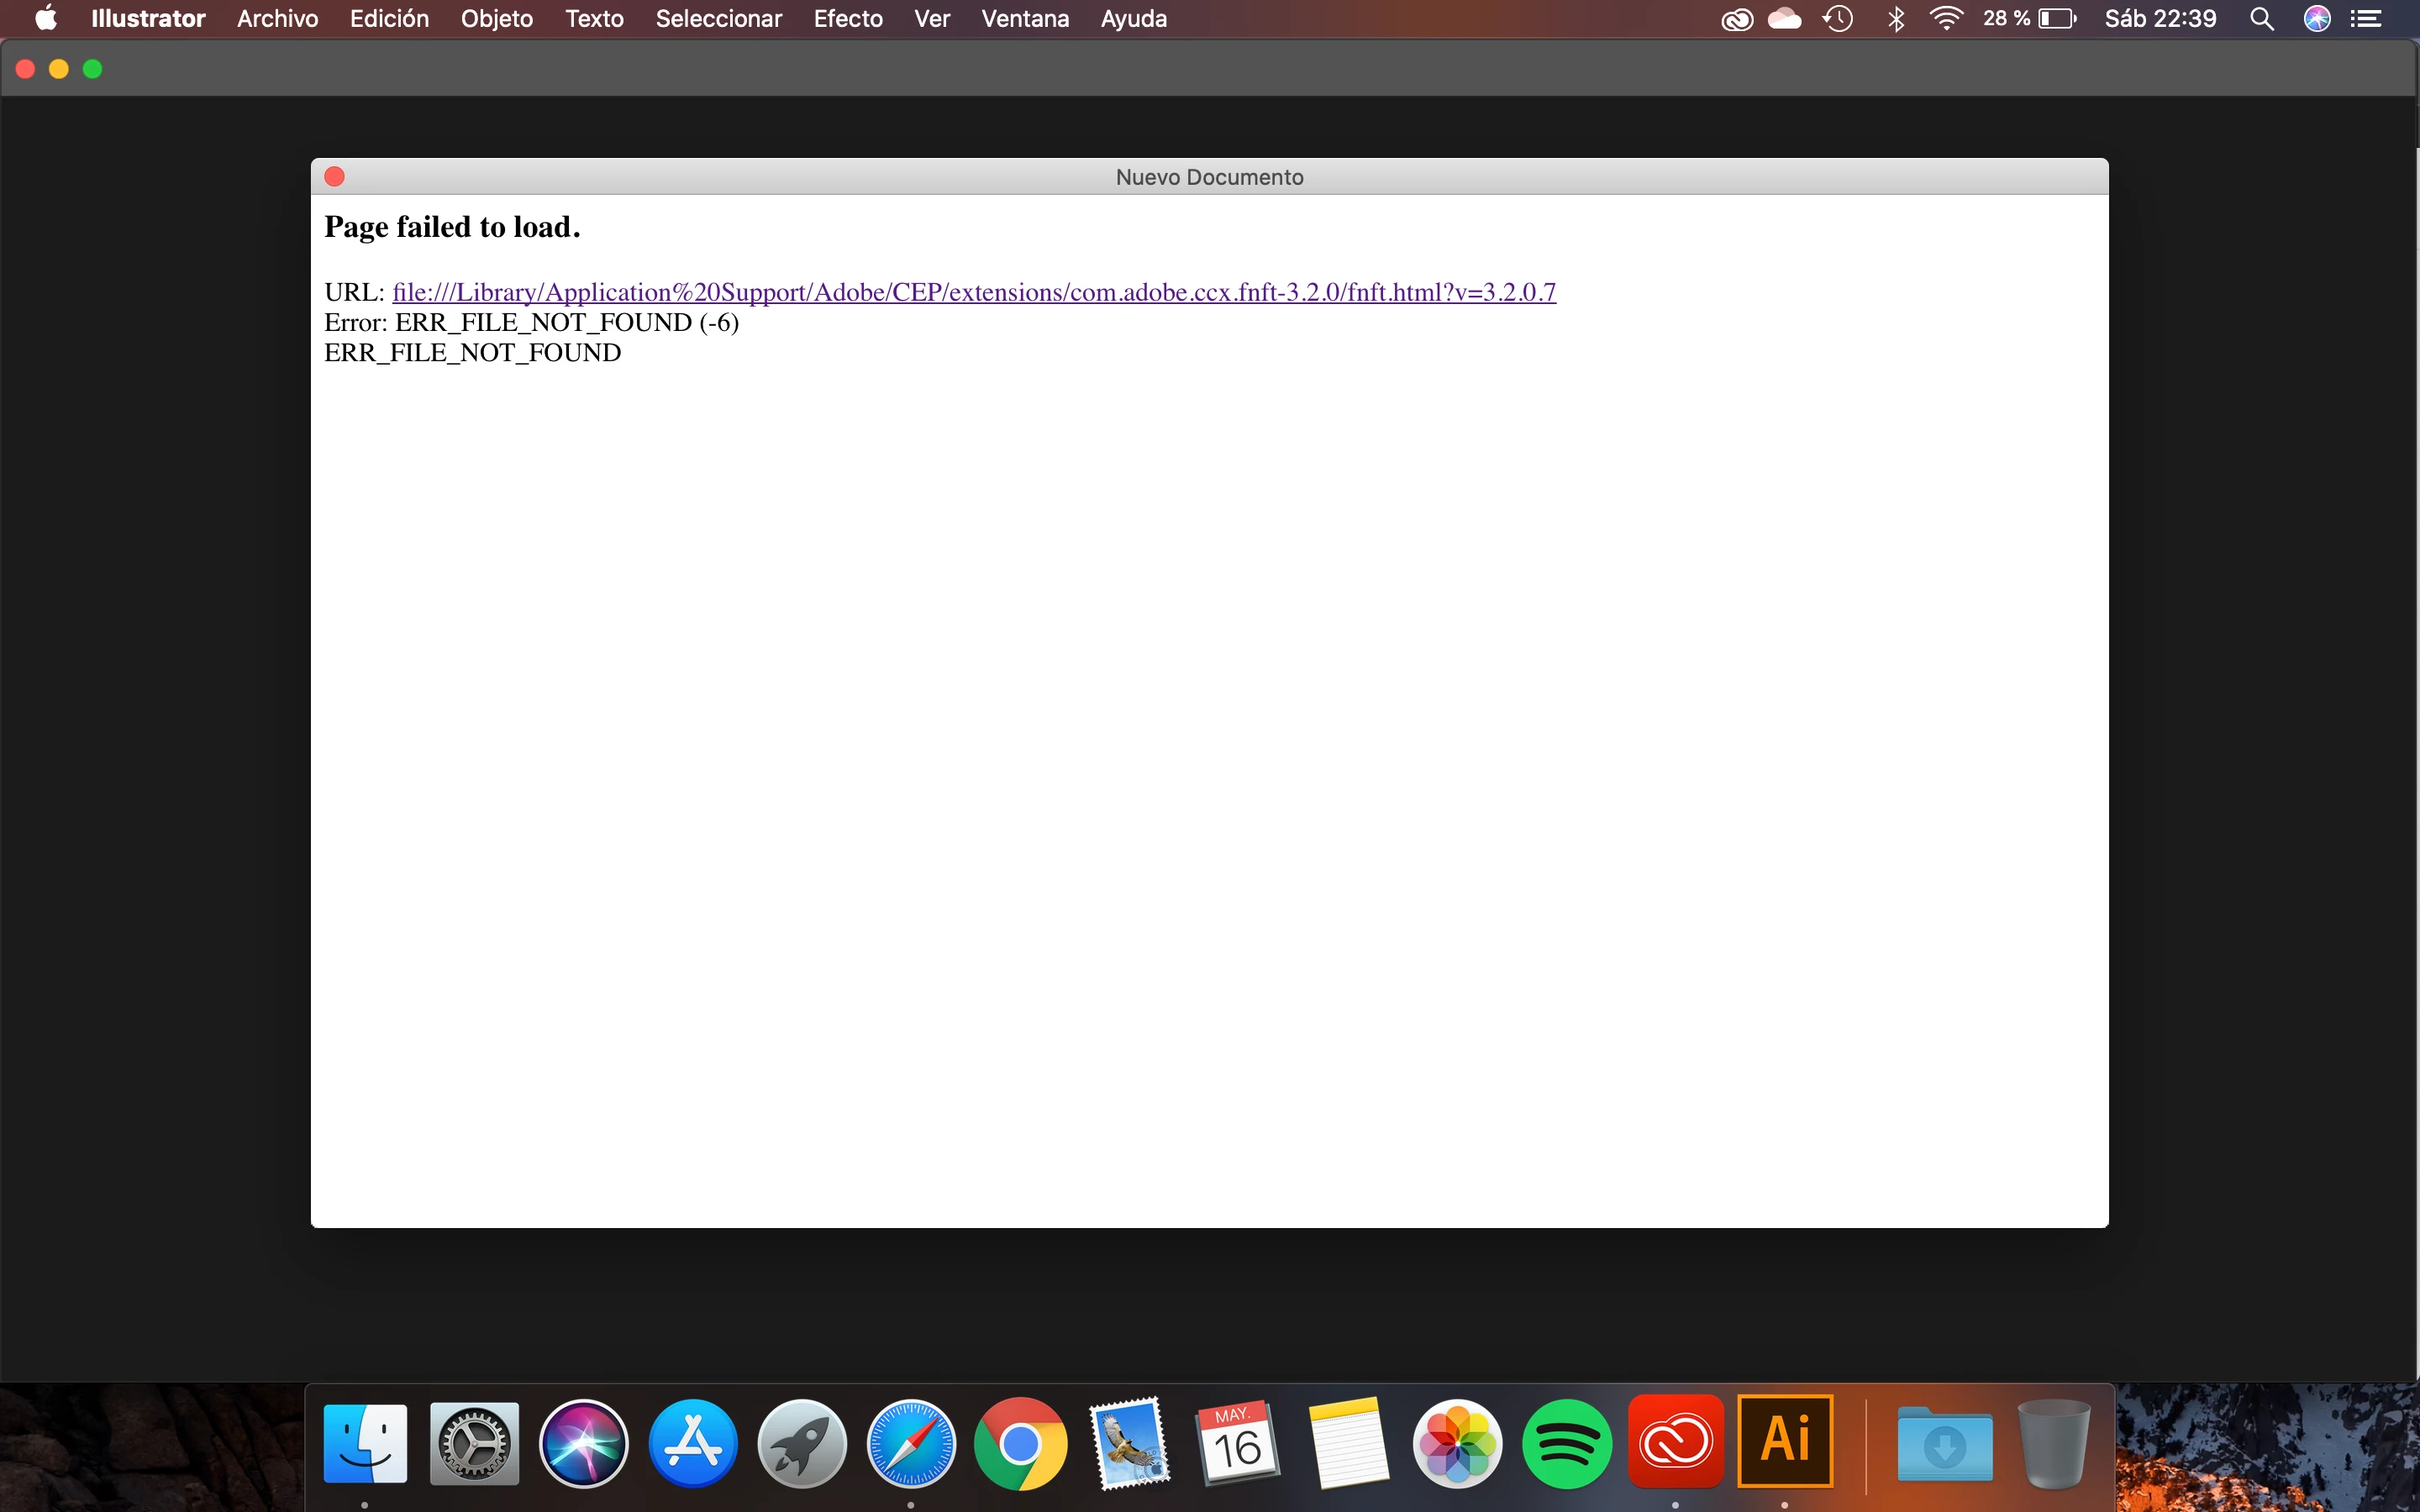Open Time Machine menu bar icon
The width and height of the screenshot is (2420, 1512).
[1838, 19]
